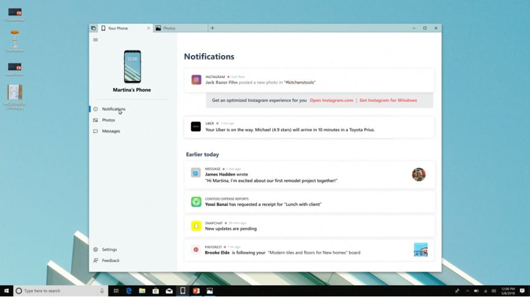Open James Hadden's message notification
Viewport: 530px width, 297px height.
(x=309, y=175)
